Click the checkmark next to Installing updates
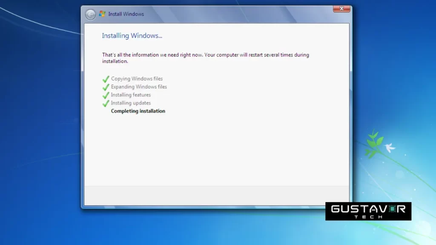Screen dimensions: 436x245 pos(105,103)
